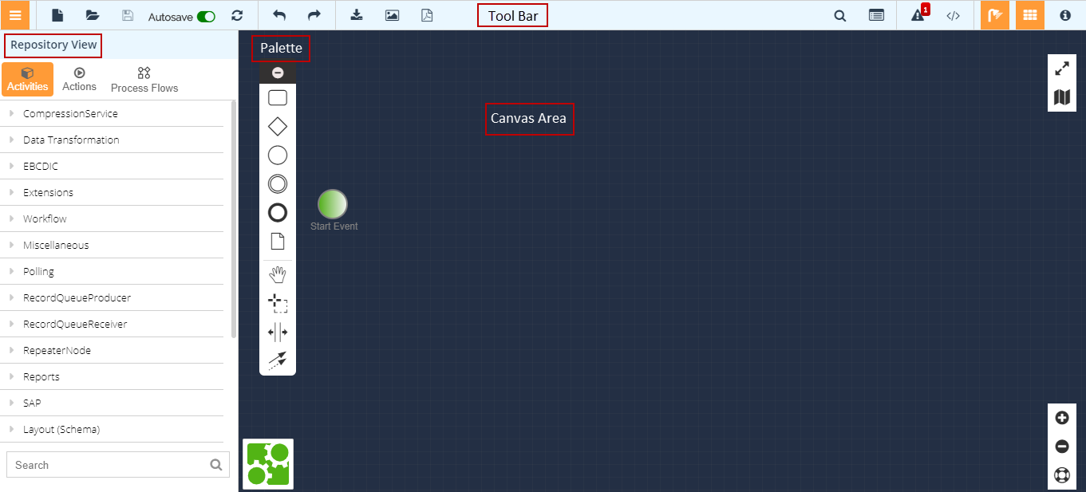The height and width of the screenshot is (492, 1086).
Task: Toggle the grid view button
Action: click(x=1030, y=15)
